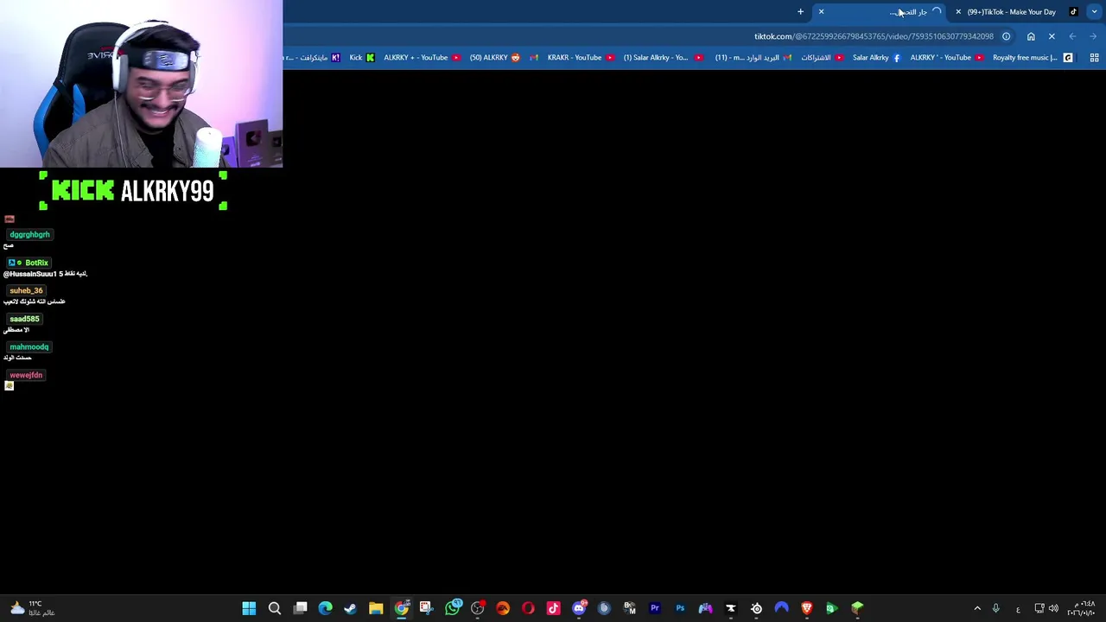Open the Royalty free music bookmark
Viewport: 1106px width, 622px height.
tap(1033, 58)
